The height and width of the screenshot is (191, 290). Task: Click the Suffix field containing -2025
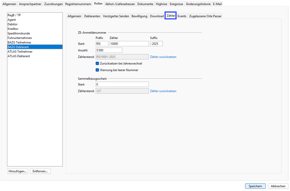coord(156,44)
